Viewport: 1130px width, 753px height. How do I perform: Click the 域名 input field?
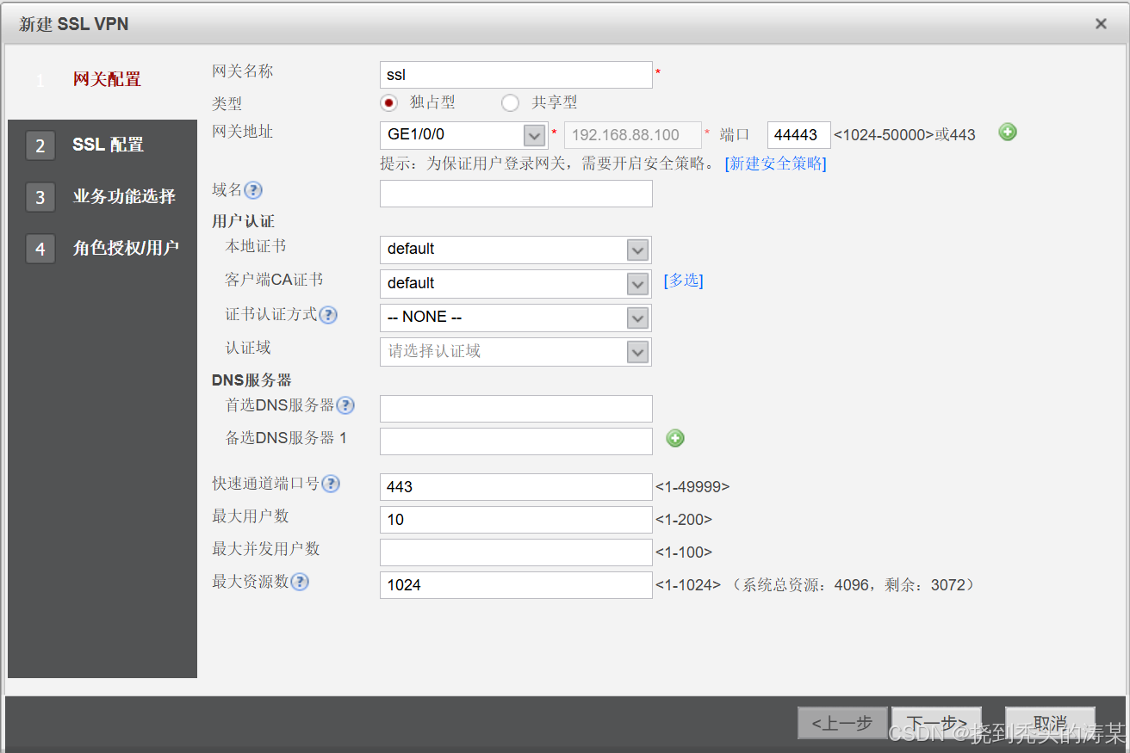click(516, 194)
